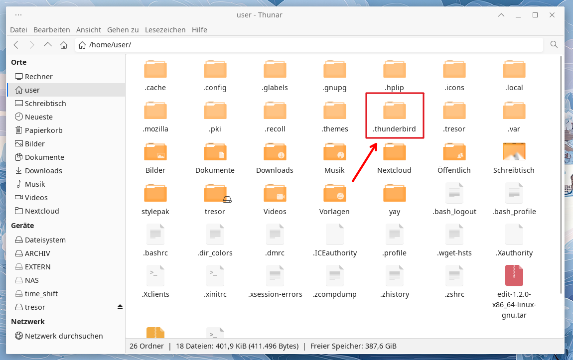
Task: Open the search magnifier icon
Action: point(554,45)
